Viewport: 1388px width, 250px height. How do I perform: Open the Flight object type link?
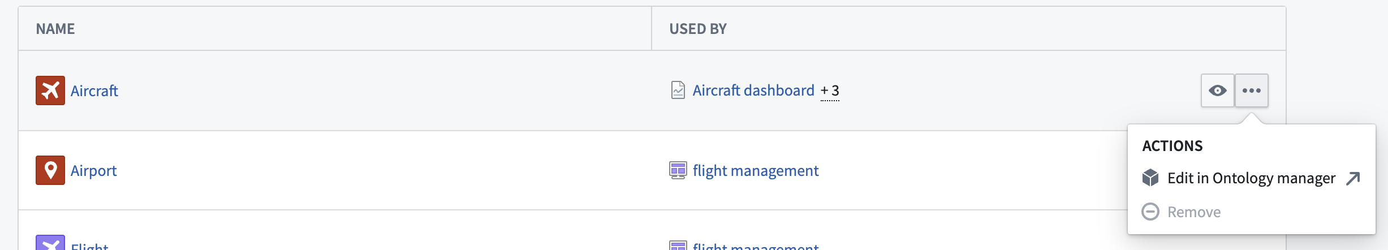[x=89, y=245]
